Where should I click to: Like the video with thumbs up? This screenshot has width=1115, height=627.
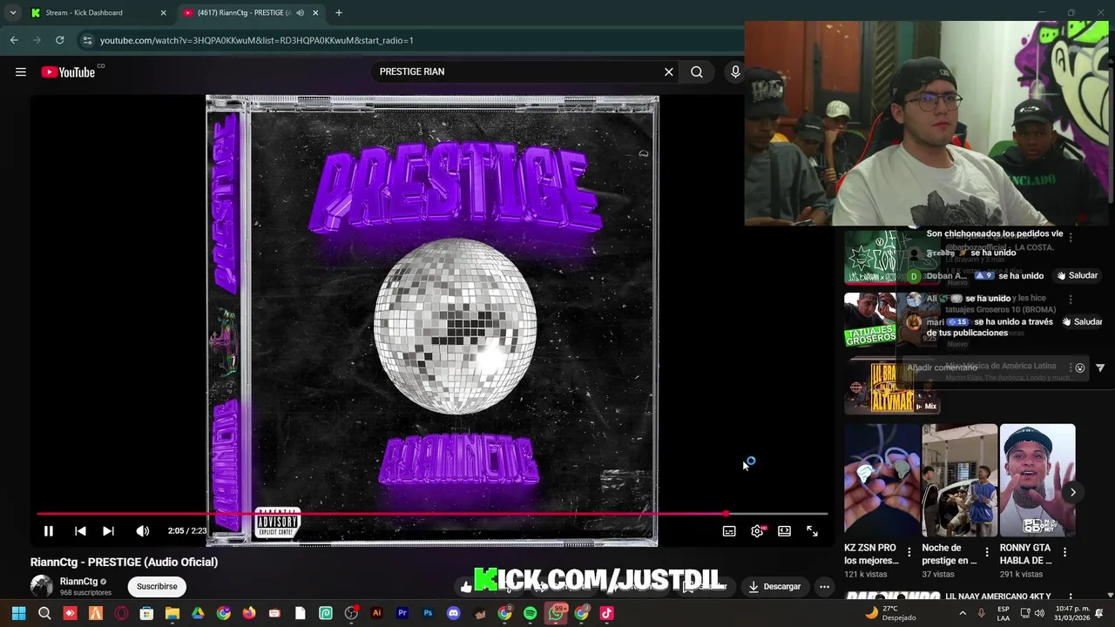coord(466,586)
